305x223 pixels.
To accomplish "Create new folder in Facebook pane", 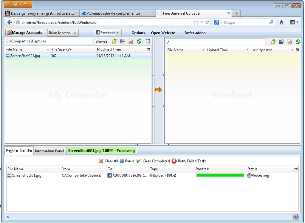I will 281,42.
